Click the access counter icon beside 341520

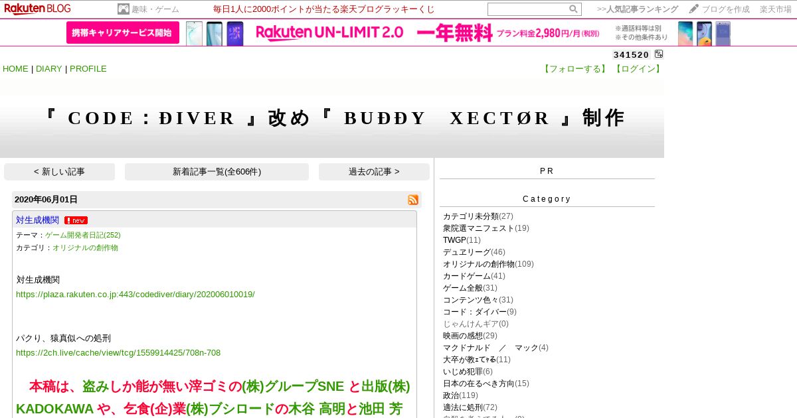(659, 54)
